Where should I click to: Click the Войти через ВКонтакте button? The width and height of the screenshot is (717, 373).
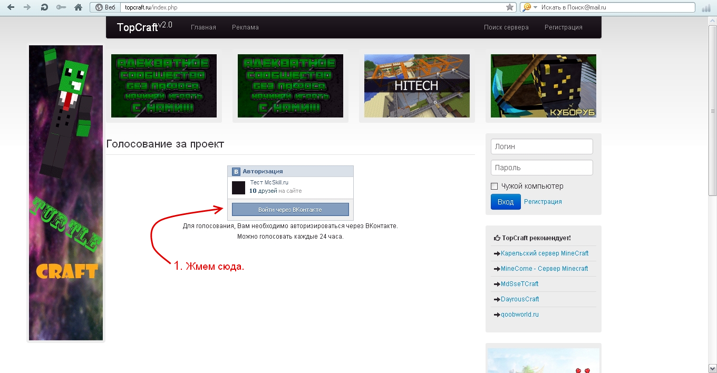[x=290, y=210]
